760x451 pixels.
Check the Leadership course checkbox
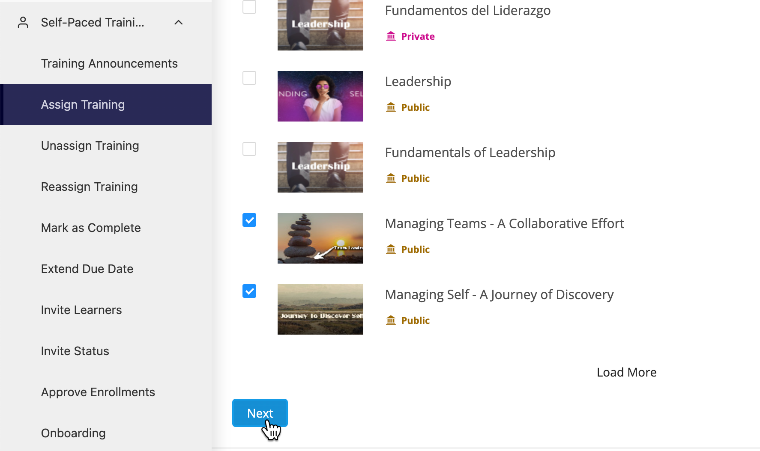tap(249, 78)
